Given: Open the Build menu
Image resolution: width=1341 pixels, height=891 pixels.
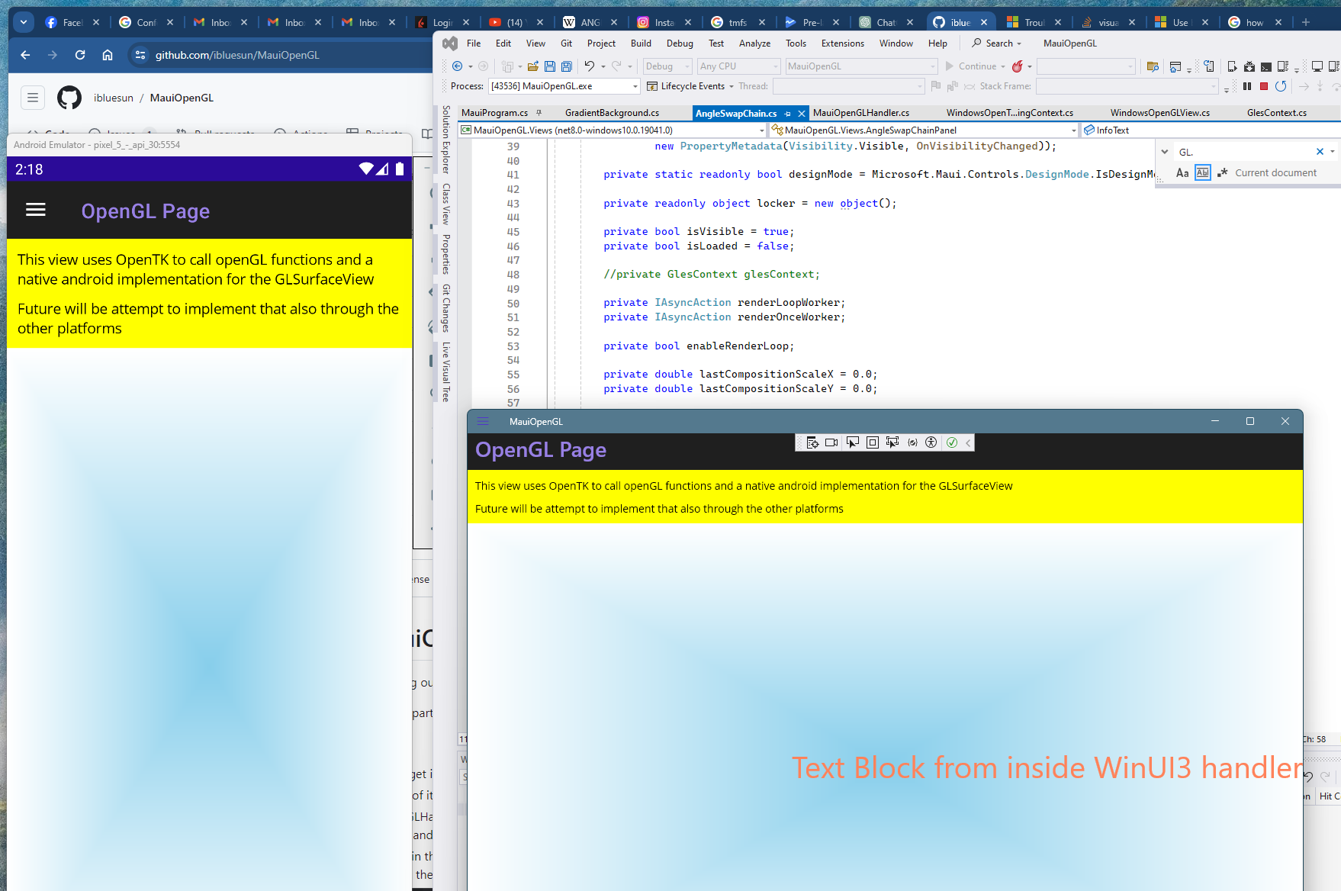Looking at the screenshot, I should [x=641, y=43].
